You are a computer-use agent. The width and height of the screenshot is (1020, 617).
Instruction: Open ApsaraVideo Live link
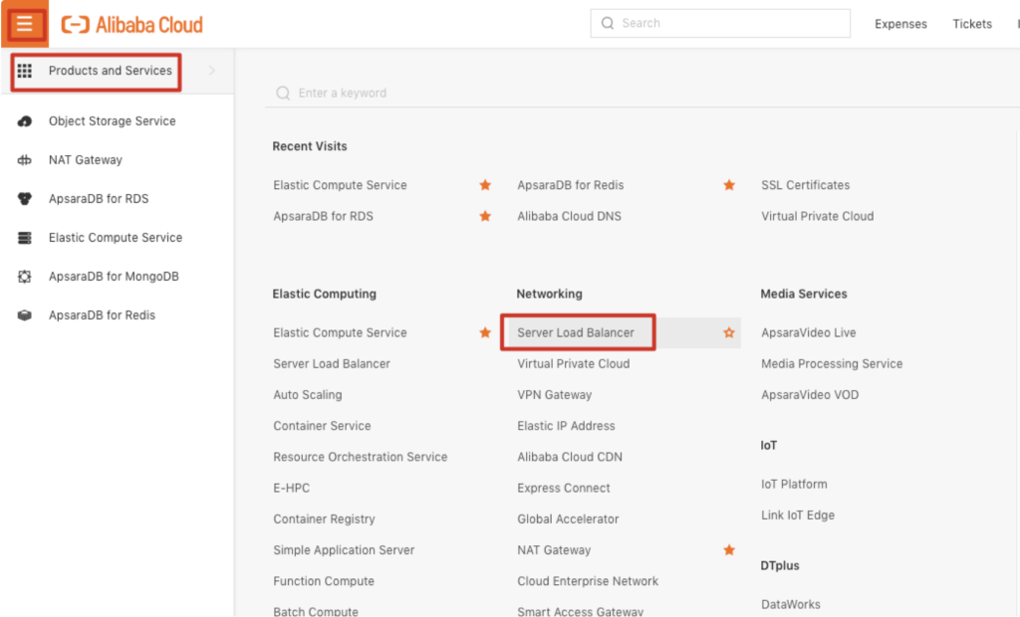point(809,332)
